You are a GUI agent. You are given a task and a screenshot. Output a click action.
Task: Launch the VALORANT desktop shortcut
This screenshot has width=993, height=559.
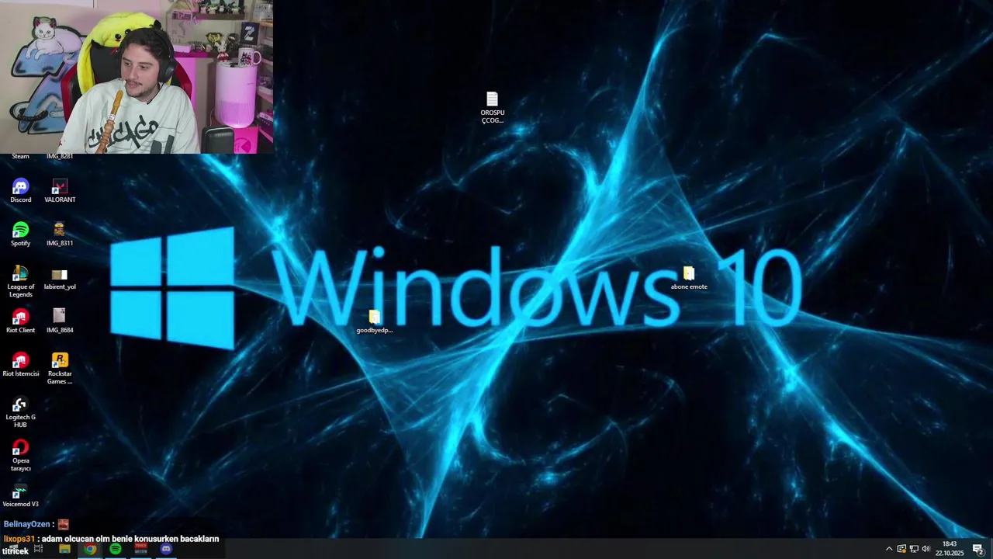(60, 191)
